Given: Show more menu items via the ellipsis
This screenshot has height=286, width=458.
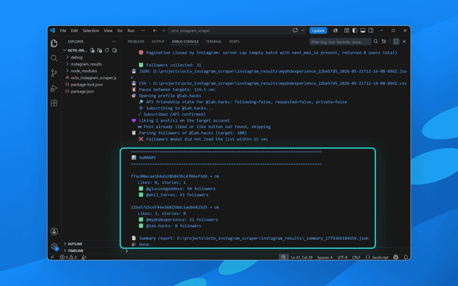Looking at the screenshot, I should pos(143,31).
